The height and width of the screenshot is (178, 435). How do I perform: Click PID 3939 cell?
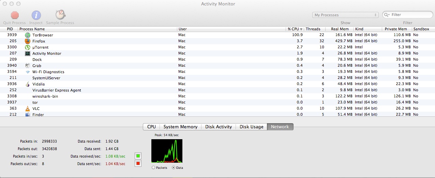(x=12, y=35)
